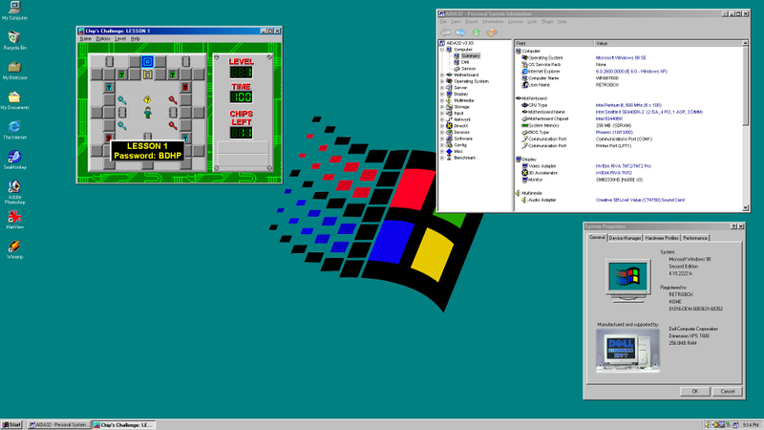Expand the Motherboard node in AIDA32 tree

coord(442,75)
